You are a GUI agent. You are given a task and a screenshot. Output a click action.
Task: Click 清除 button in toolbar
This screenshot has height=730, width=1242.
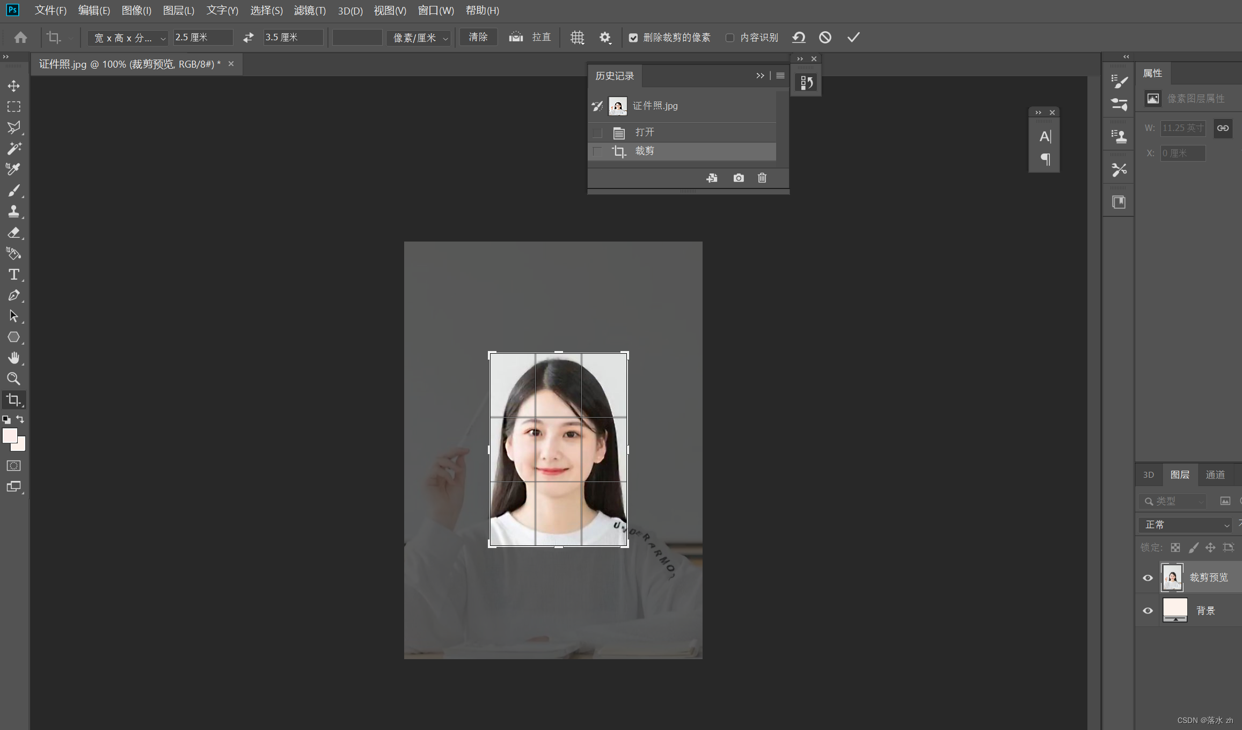coord(478,36)
